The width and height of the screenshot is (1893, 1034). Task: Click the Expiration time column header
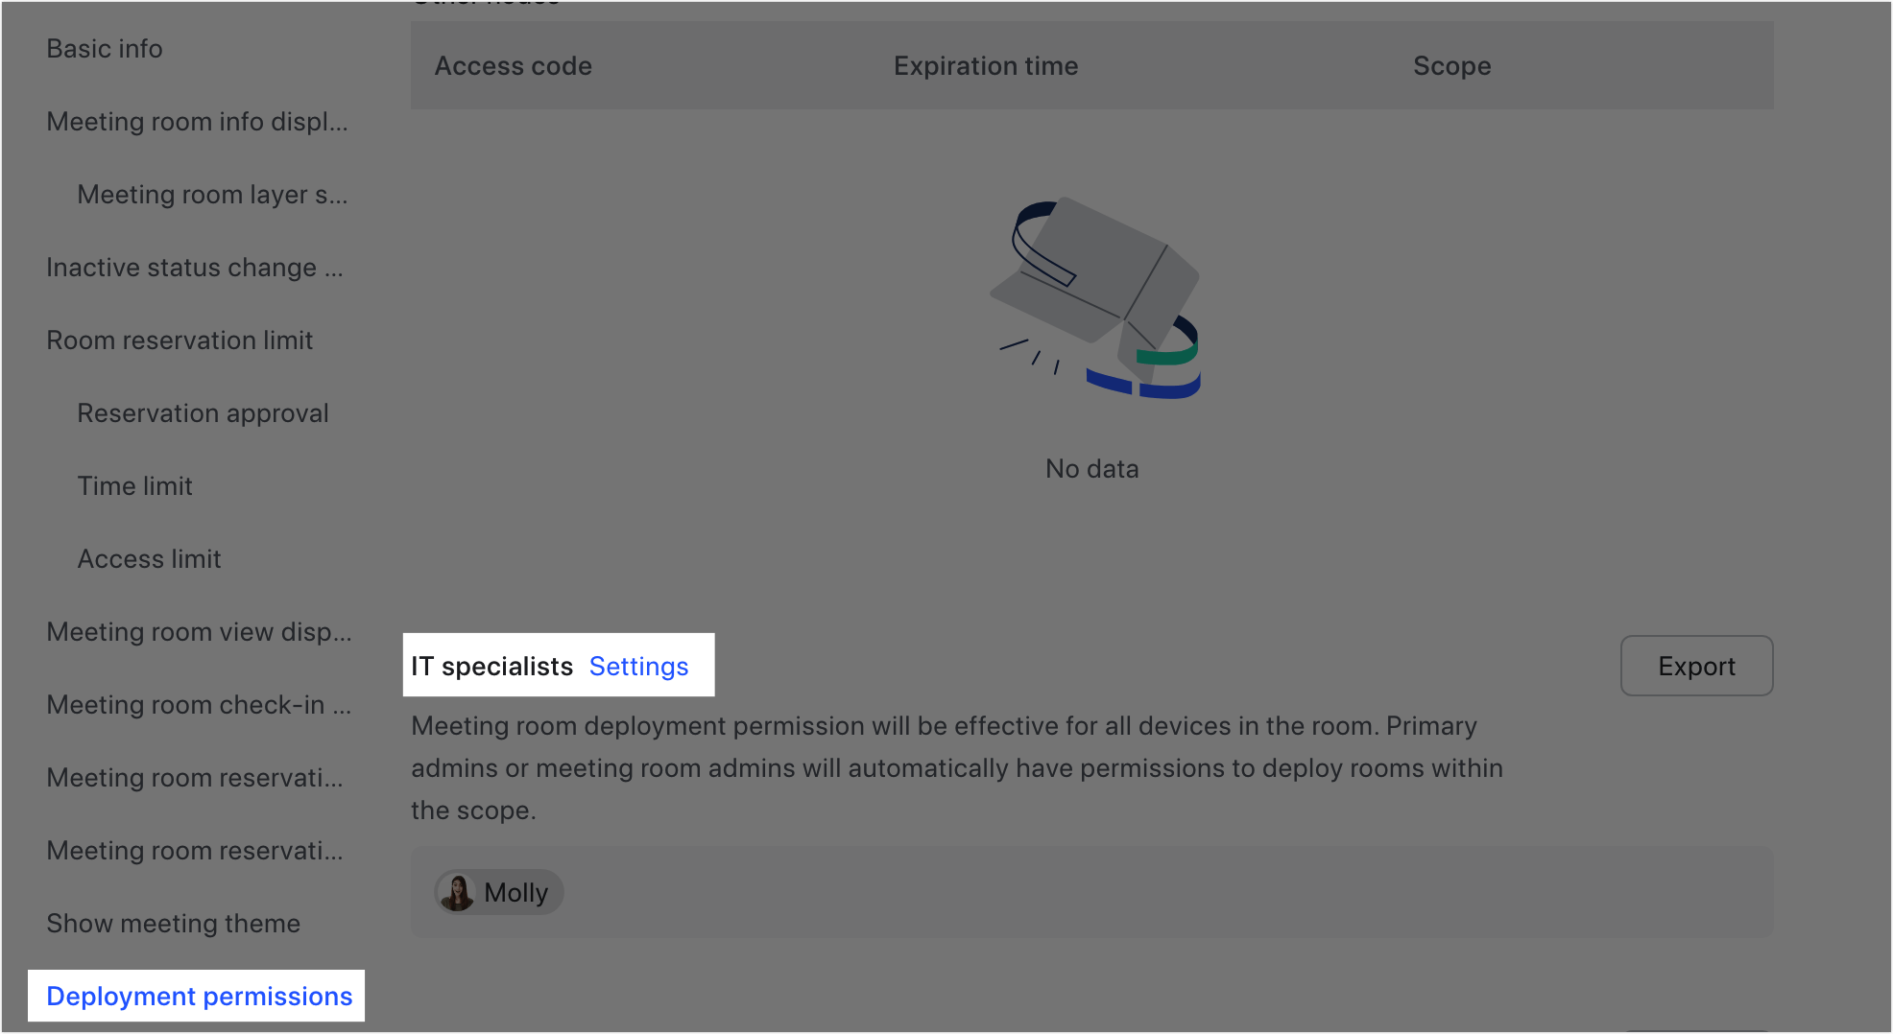click(x=986, y=65)
